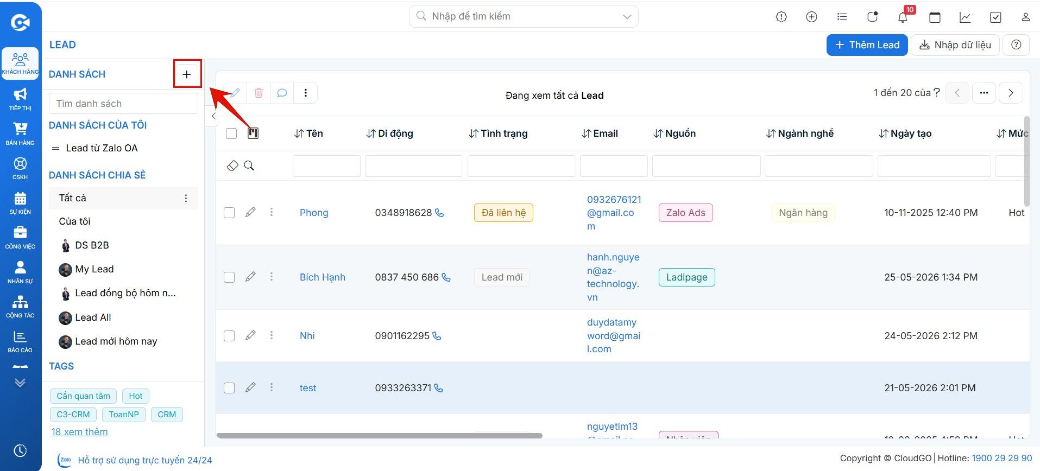The height and width of the screenshot is (471, 1040).
Task: Click the help question mark button
Action: tap(1016, 45)
